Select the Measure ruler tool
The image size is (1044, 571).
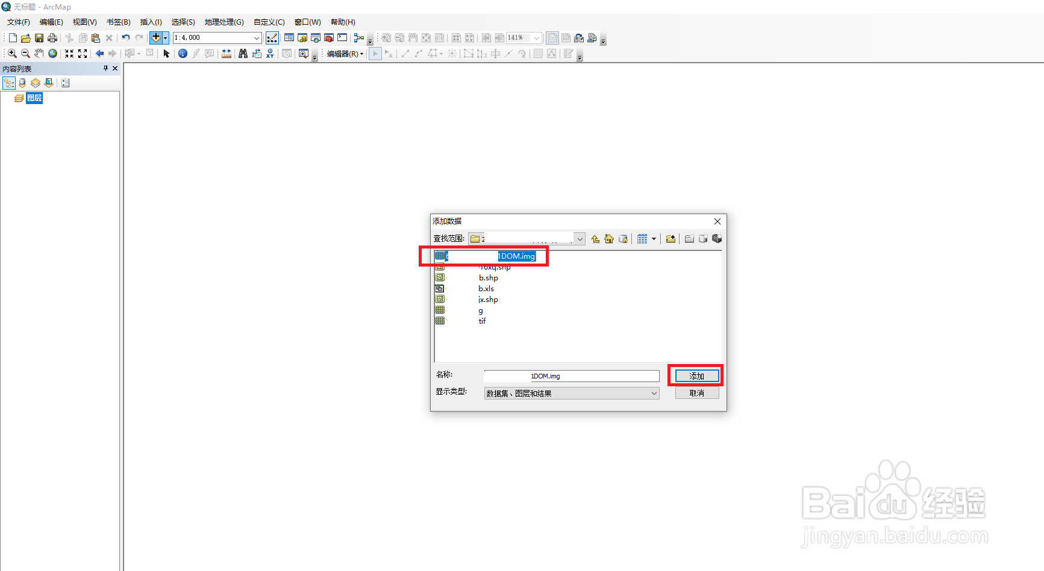click(x=227, y=54)
